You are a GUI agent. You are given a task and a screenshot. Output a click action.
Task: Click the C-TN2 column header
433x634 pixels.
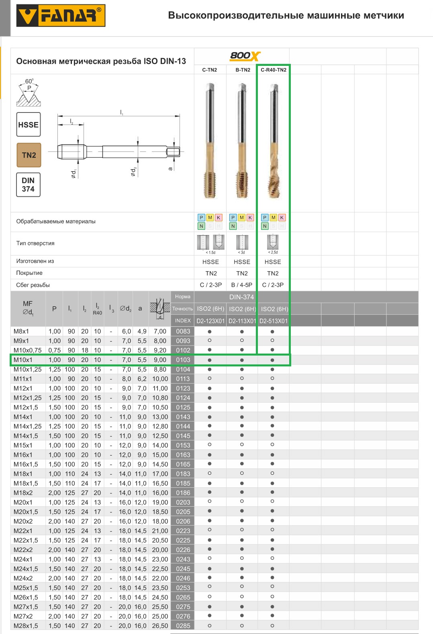point(210,70)
